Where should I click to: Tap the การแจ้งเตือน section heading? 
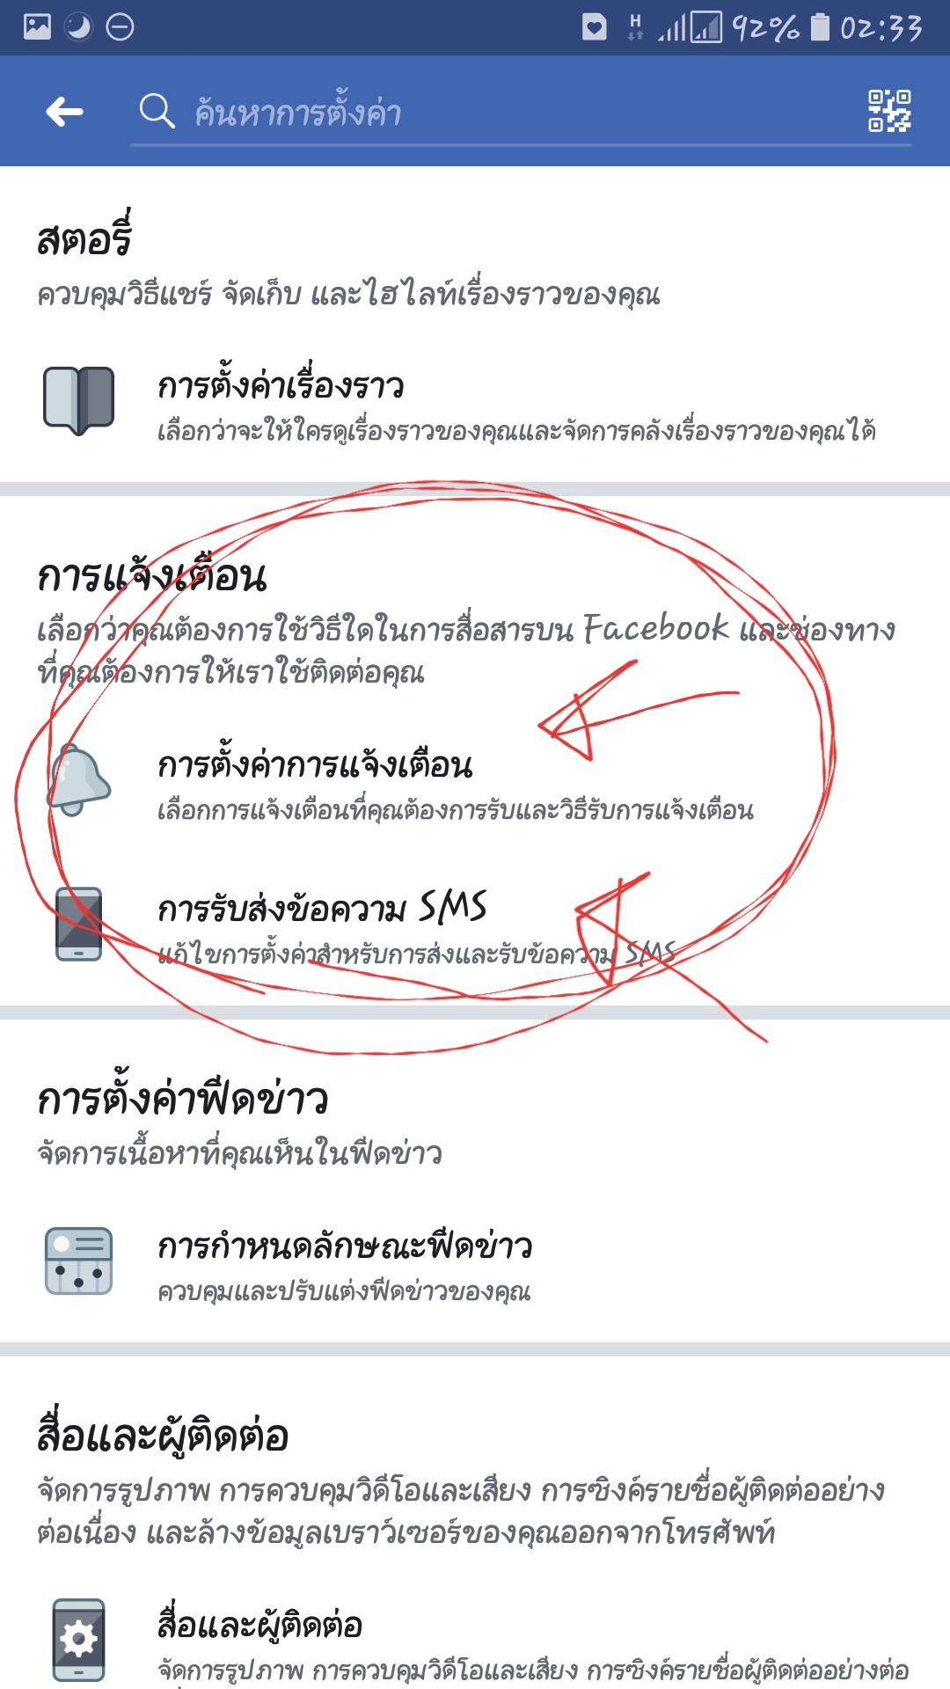point(151,576)
